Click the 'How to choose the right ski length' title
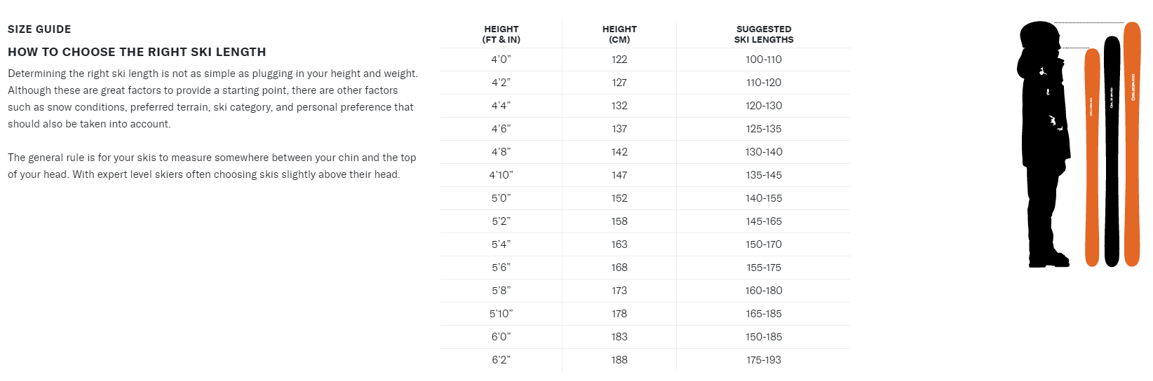 point(137,52)
